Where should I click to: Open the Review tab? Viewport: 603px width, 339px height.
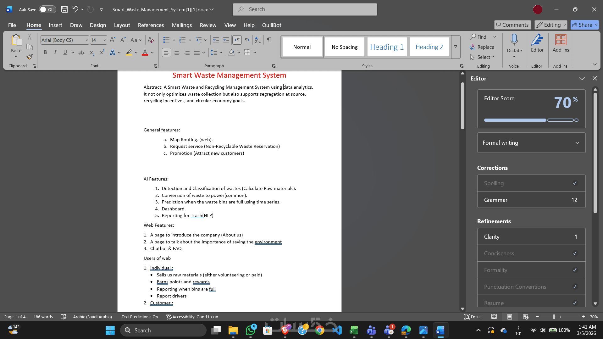[x=208, y=25]
